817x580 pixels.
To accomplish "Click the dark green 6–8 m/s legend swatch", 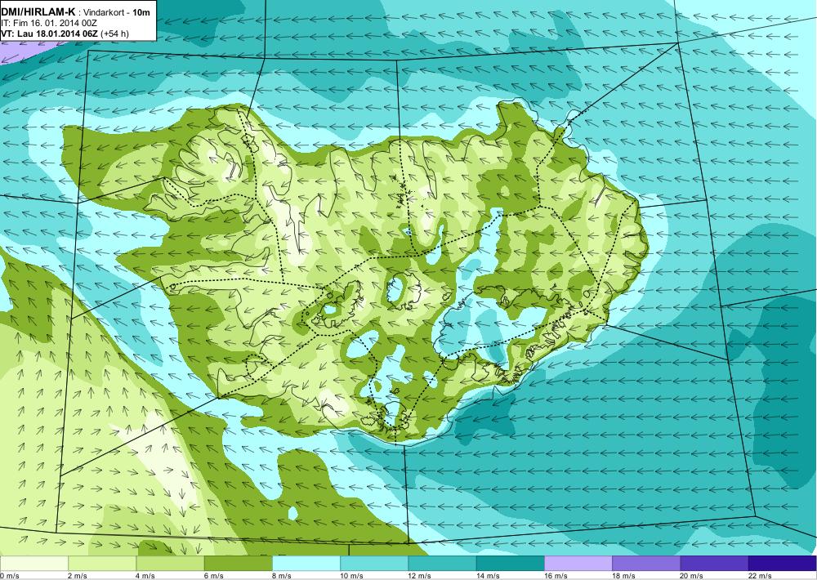I will 238,564.
